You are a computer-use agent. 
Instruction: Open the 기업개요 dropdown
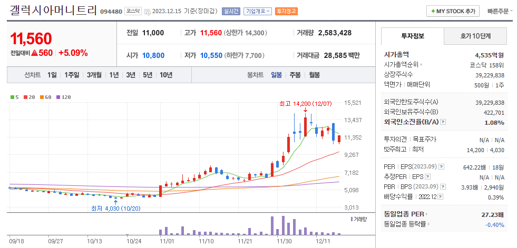pyautogui.click(x=258, y=11)
